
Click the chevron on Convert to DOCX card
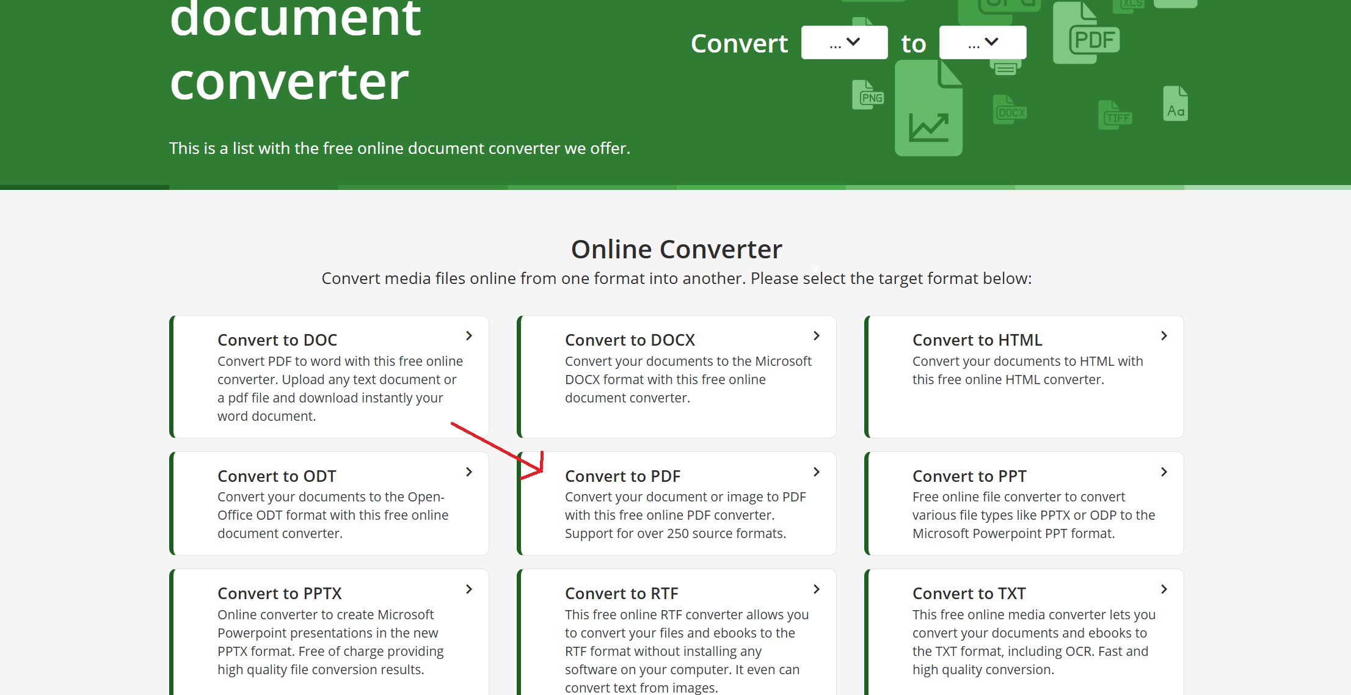click(x=817, y=336)
